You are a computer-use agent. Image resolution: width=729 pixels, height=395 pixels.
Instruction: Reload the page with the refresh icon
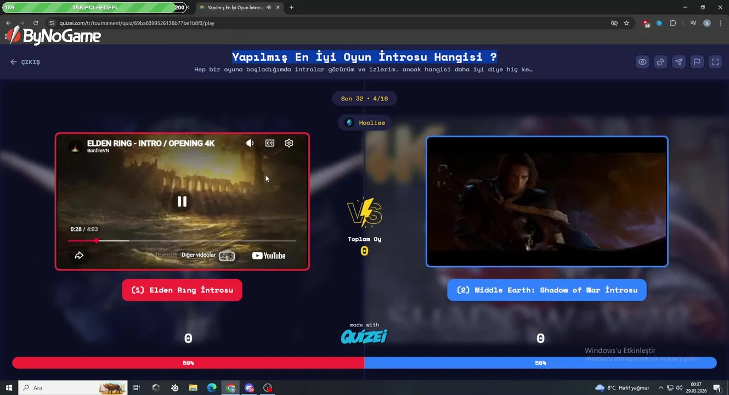pos(36,23)
